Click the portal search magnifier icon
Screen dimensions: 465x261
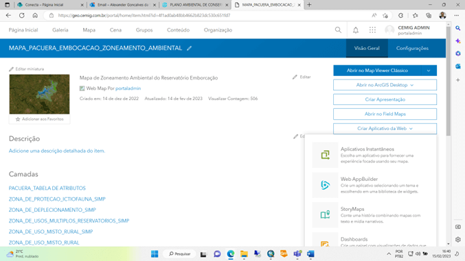(x=338, y=30)
